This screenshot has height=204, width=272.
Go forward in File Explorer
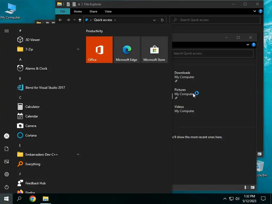point(68,20)
